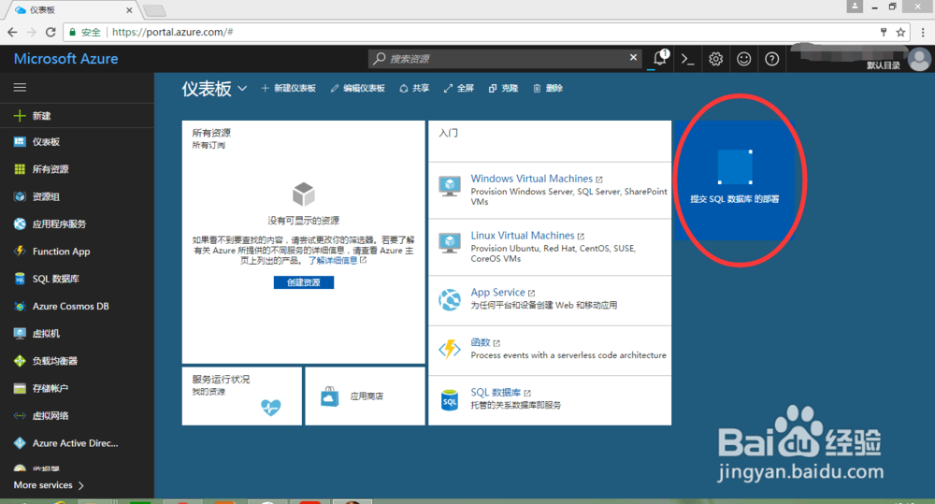
Task: Open Dashboard icon in sidebar
Action: coord(20,141)
